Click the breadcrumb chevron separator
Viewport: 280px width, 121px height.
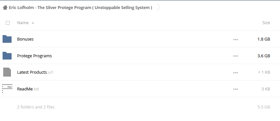(x=158, y=7)
